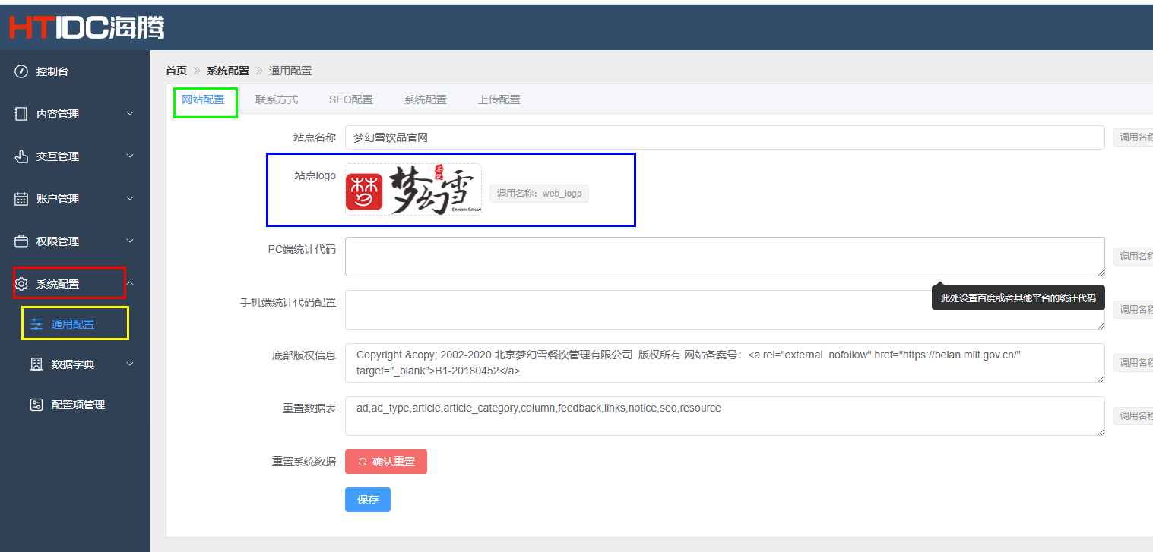The width and height of the screenshot is (1153, 552).
Task: Go to 首页 breadcrumb link
Action: pyautogui.click(x=176, y=71)
